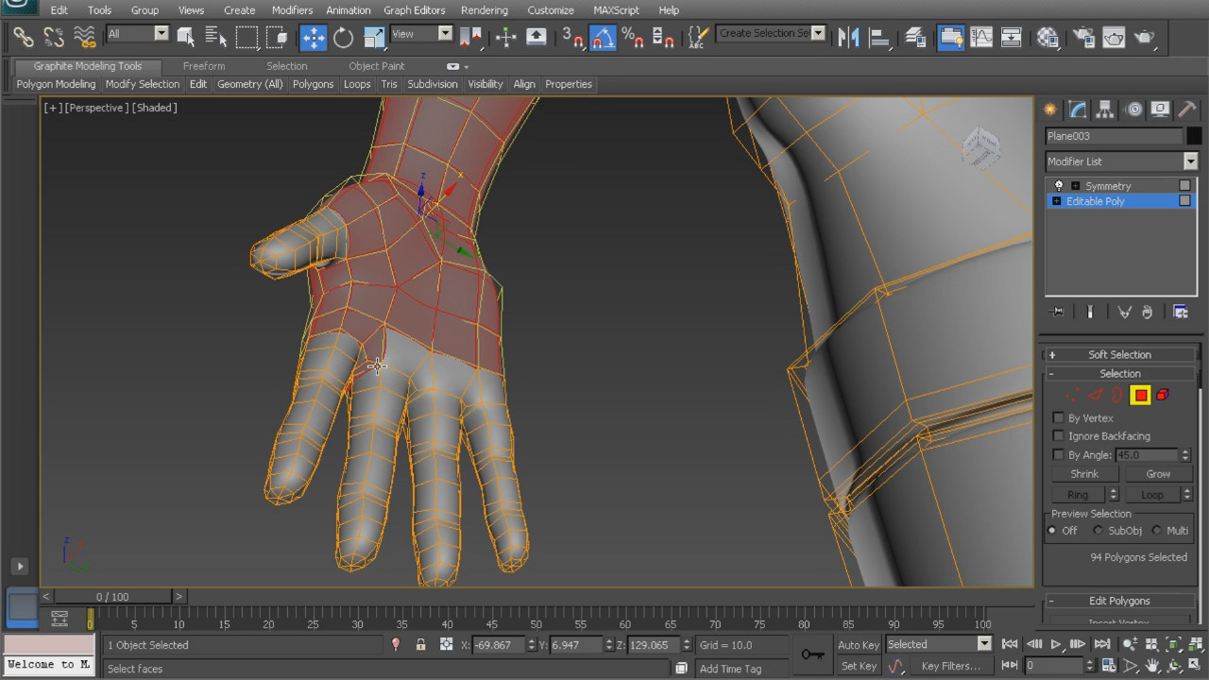
Task: Collapse the Selection rollout
Action: [x=1119, y=374]
